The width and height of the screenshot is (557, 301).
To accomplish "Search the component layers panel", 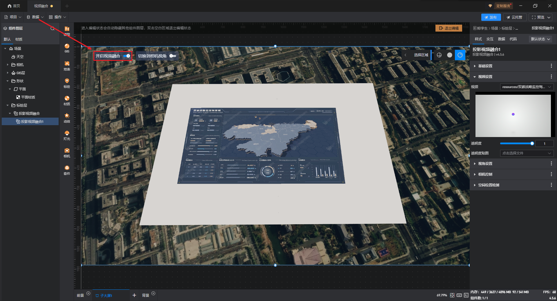I will (53, 28).
